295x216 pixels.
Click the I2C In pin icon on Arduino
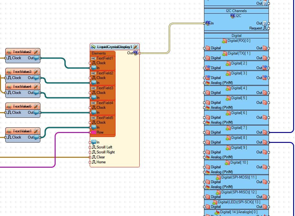click(208, 23)
